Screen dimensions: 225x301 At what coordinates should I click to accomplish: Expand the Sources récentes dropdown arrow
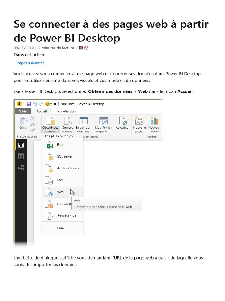(x=74, y=131)
